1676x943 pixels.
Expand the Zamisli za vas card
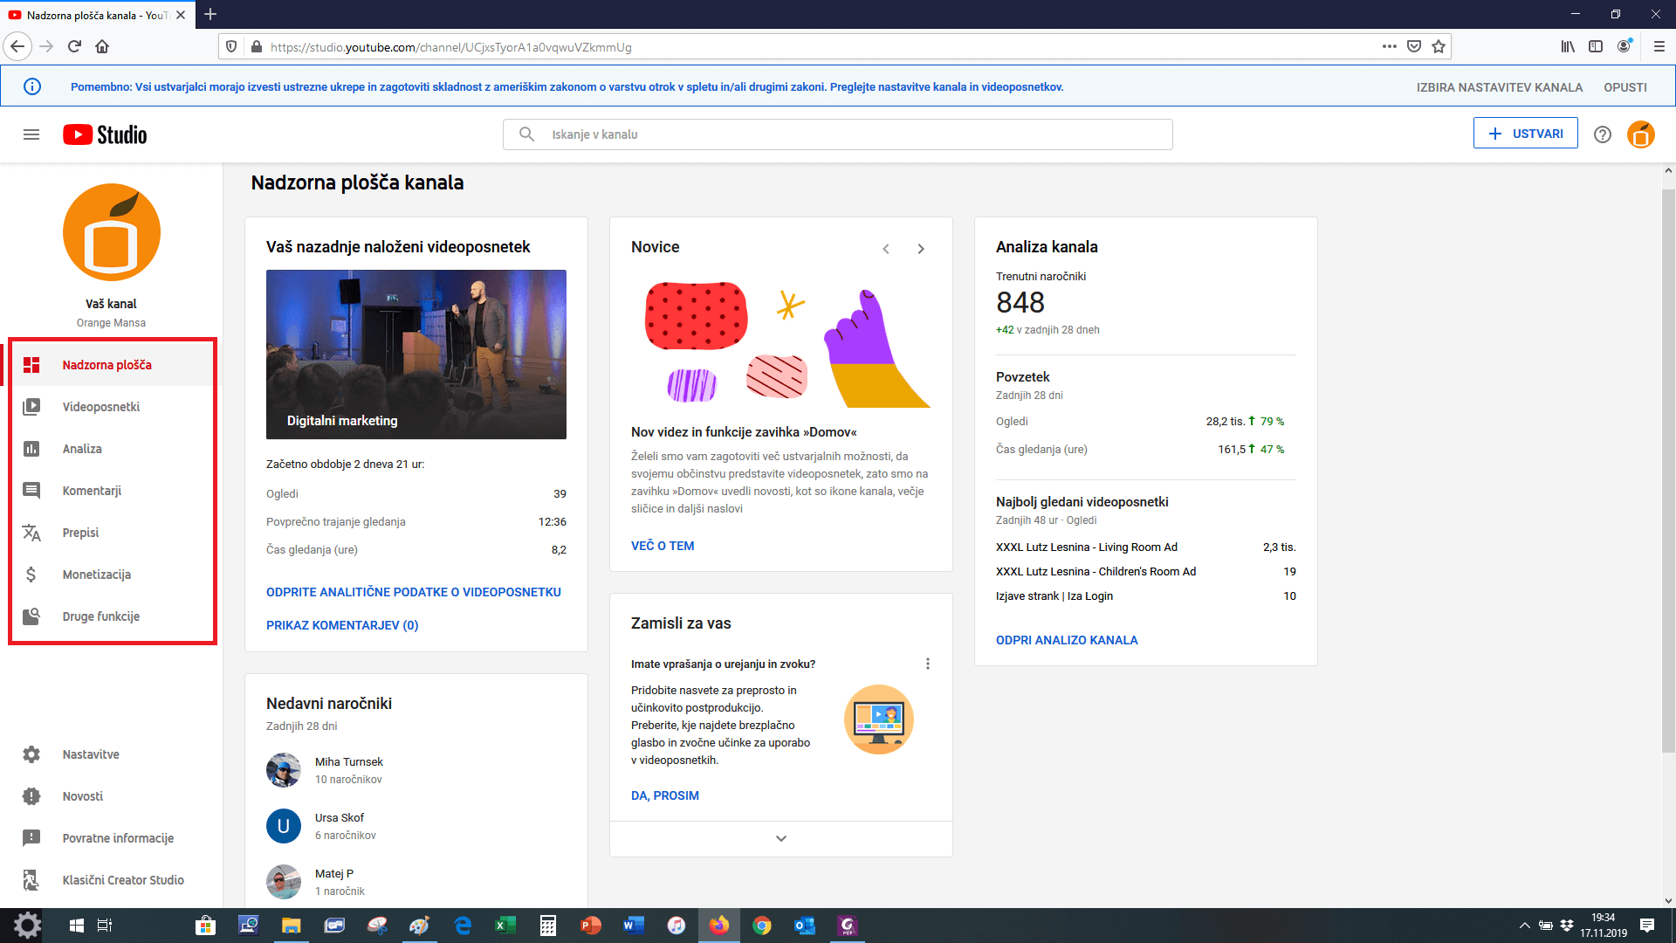780,838
